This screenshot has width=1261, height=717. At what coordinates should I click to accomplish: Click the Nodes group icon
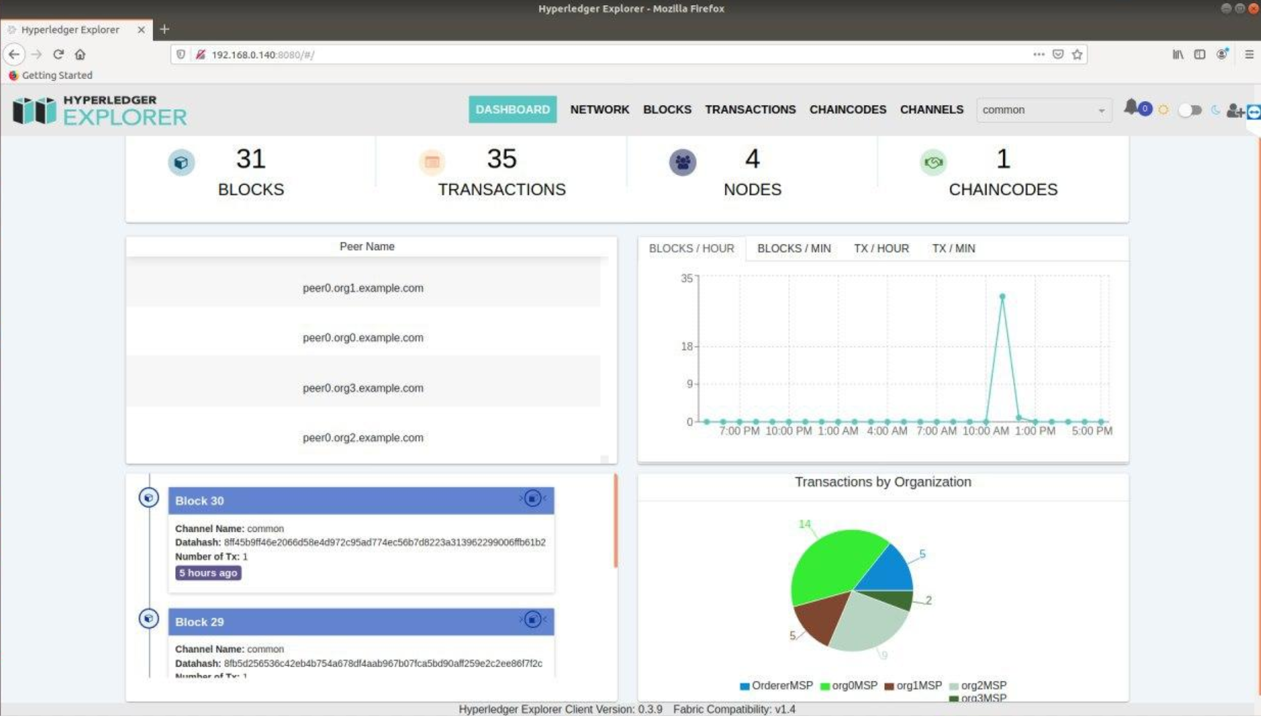(682, 163)
